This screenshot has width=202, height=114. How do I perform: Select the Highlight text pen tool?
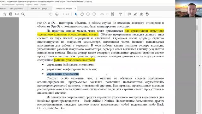click(135, 14)
